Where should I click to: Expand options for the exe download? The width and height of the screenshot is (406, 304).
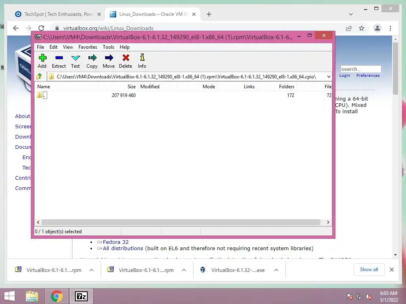[x=276, y=270]
